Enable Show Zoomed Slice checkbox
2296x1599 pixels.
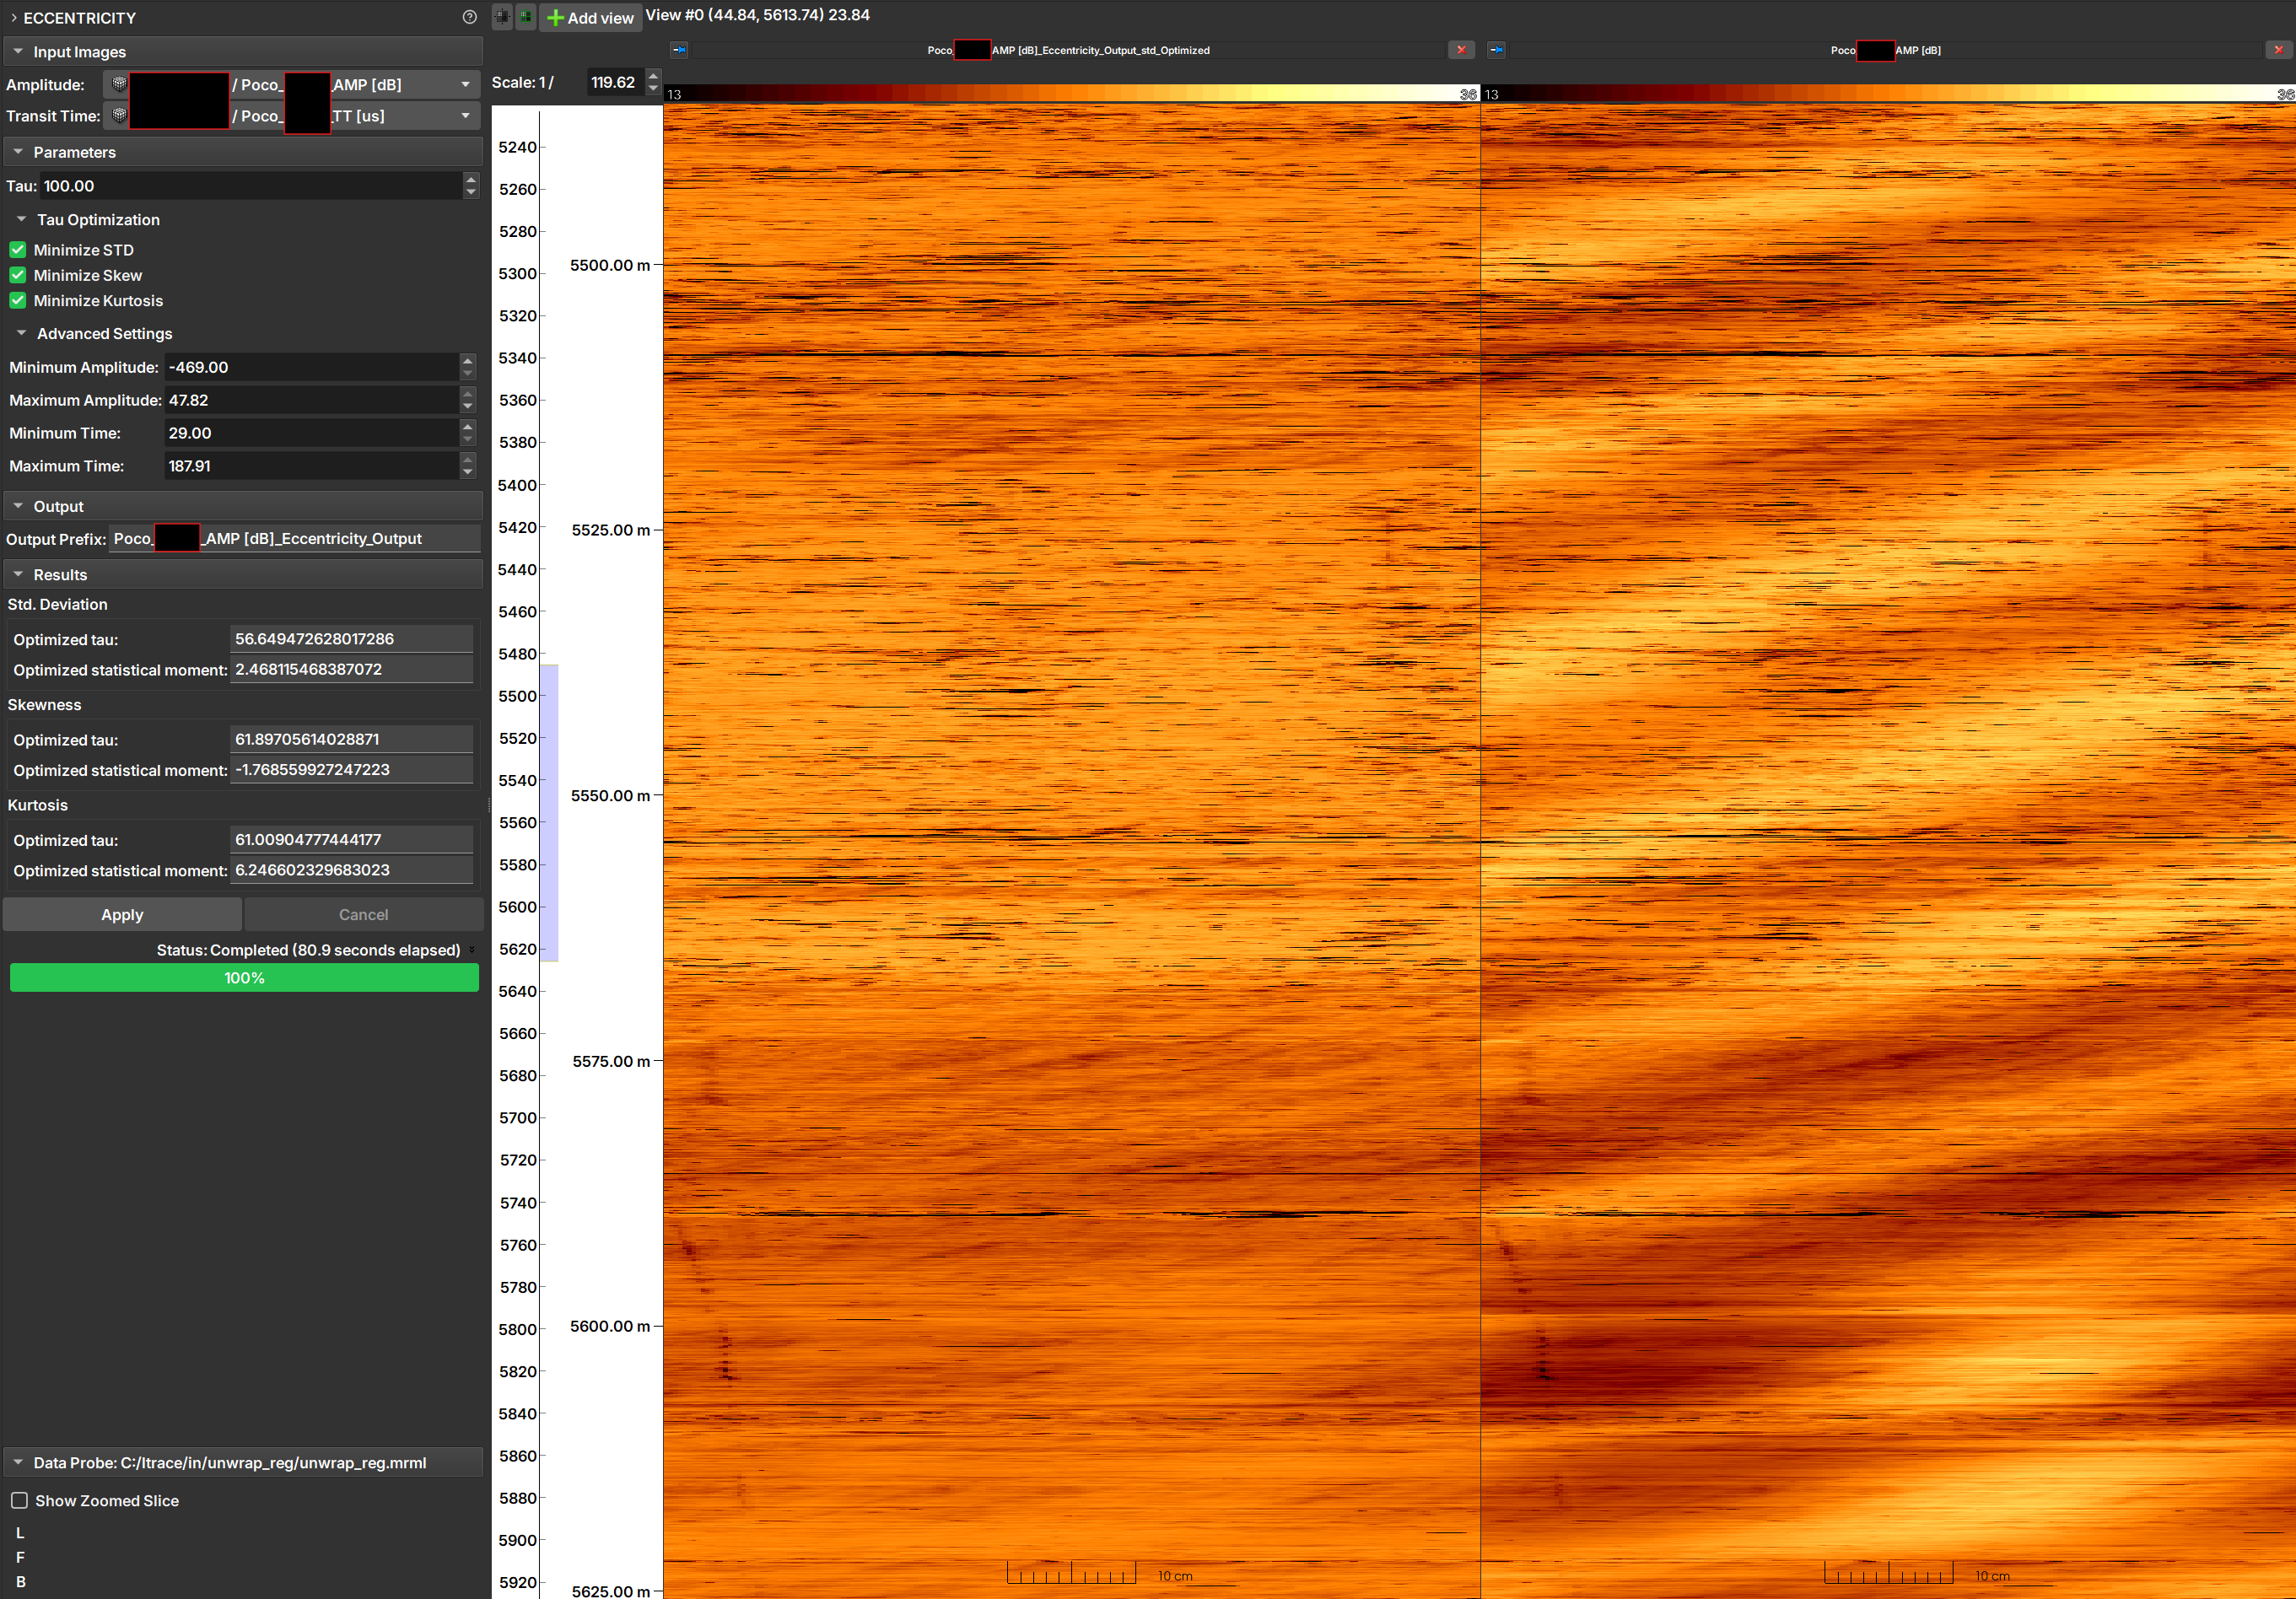click(19, 1500)
